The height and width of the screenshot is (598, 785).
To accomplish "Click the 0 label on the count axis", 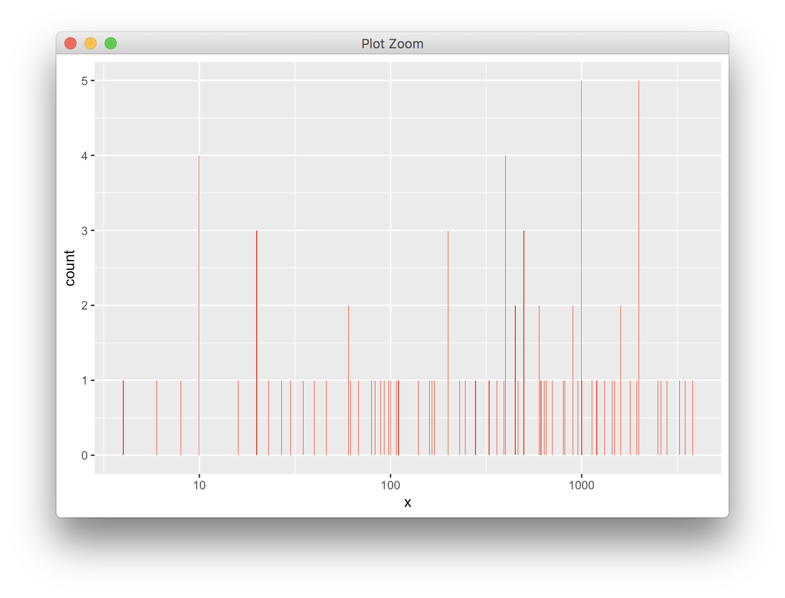I will coord(85,455).
